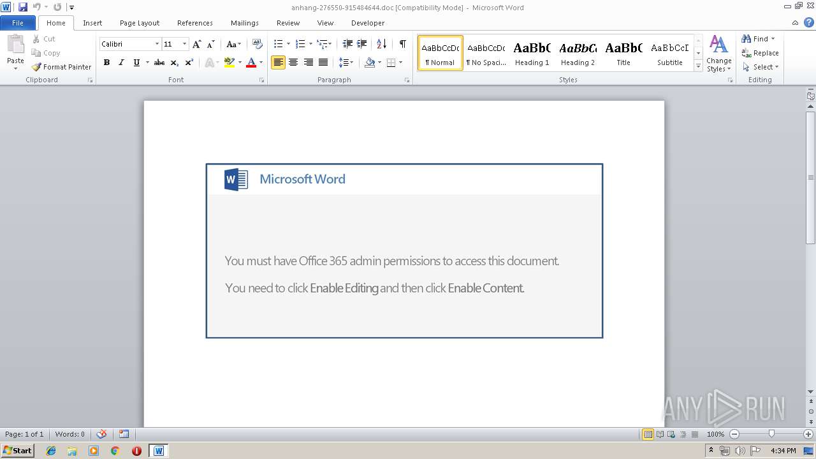Switch to the Page Layout tab

pos(140,23)
